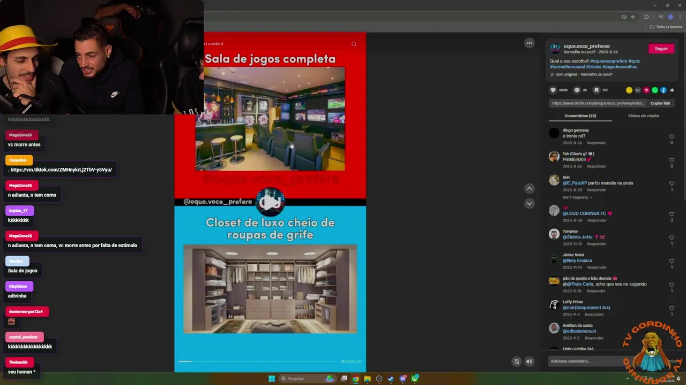Screen dimensions: 686x385
Task: Click Copiar link button
Action: click(660, 103)
